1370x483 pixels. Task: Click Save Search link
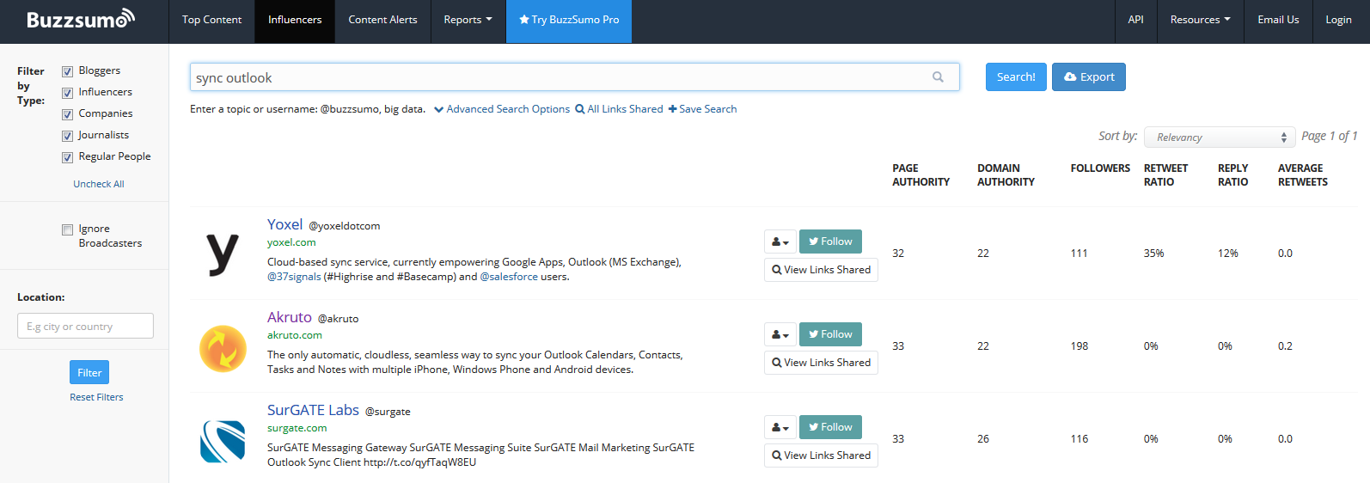703,109
